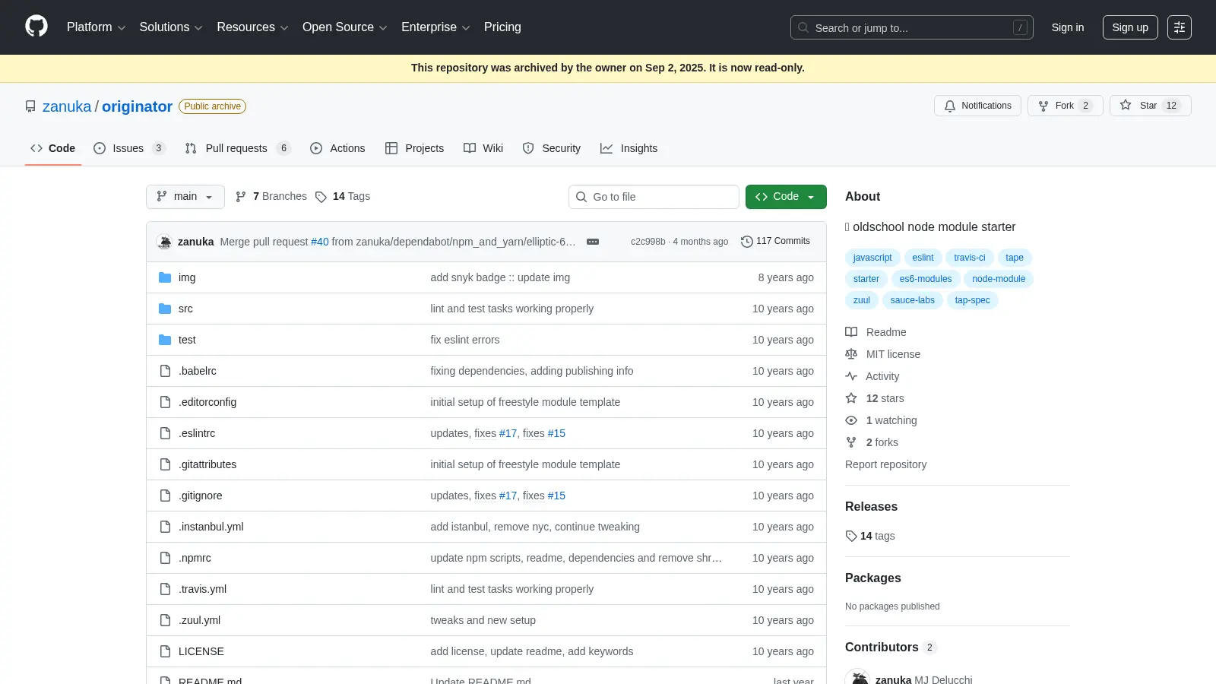The height and width of the screenshot is (684, 1216).
Task: Click the Go to file search field
Action: click(x=654, y=197)
